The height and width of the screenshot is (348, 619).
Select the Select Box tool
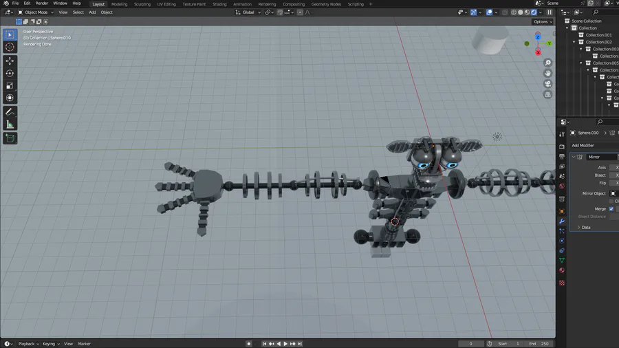click(x=10, y=34)
